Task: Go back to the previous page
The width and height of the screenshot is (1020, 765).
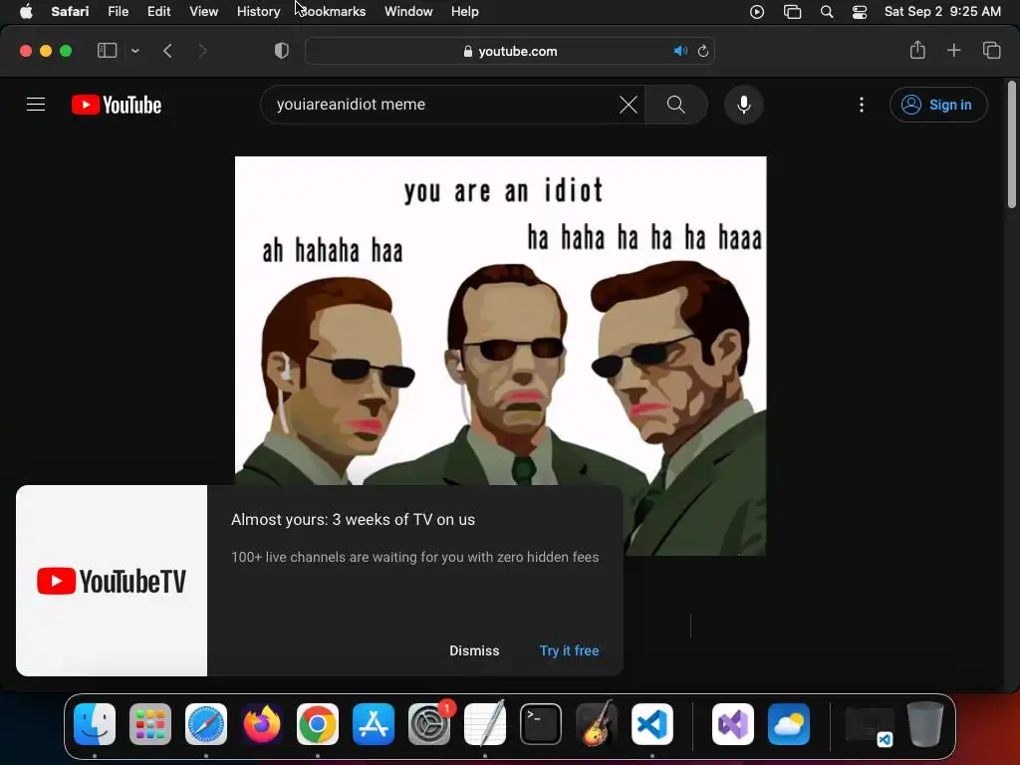Action: [167, 51]
